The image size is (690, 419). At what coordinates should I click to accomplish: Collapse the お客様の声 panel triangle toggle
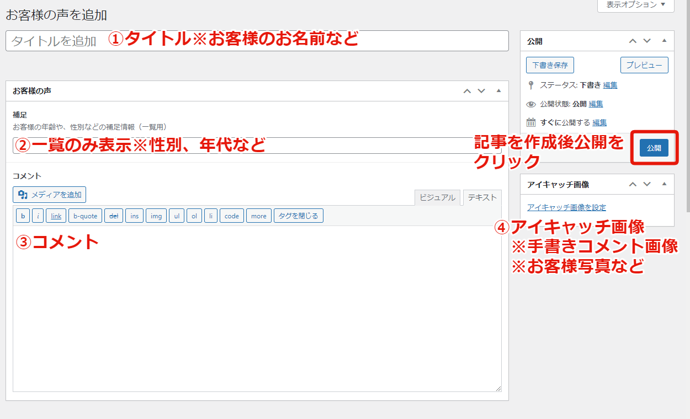(x=498, y=91)
